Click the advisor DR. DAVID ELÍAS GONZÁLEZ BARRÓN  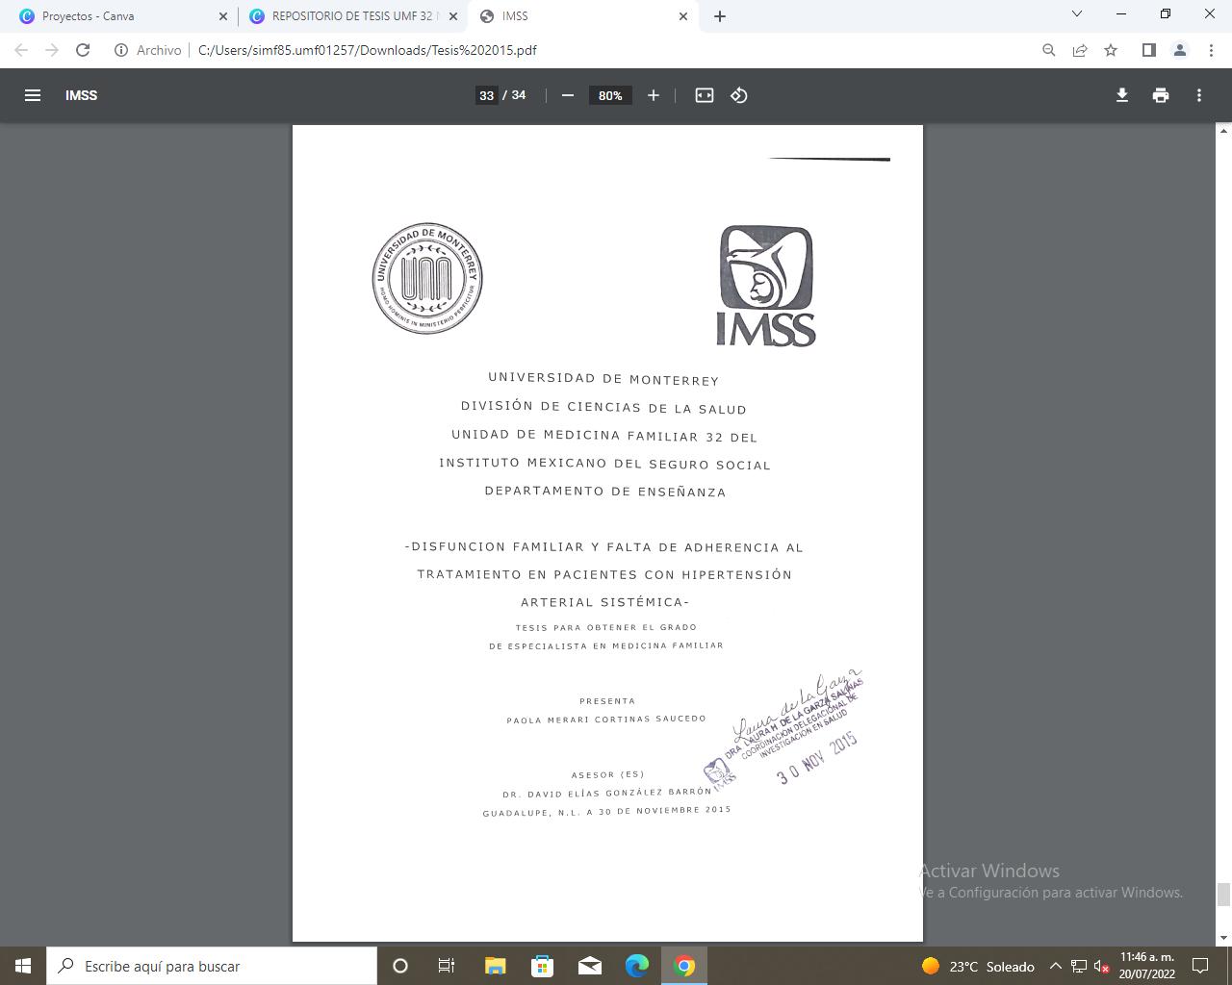click(x=606, y=794)
